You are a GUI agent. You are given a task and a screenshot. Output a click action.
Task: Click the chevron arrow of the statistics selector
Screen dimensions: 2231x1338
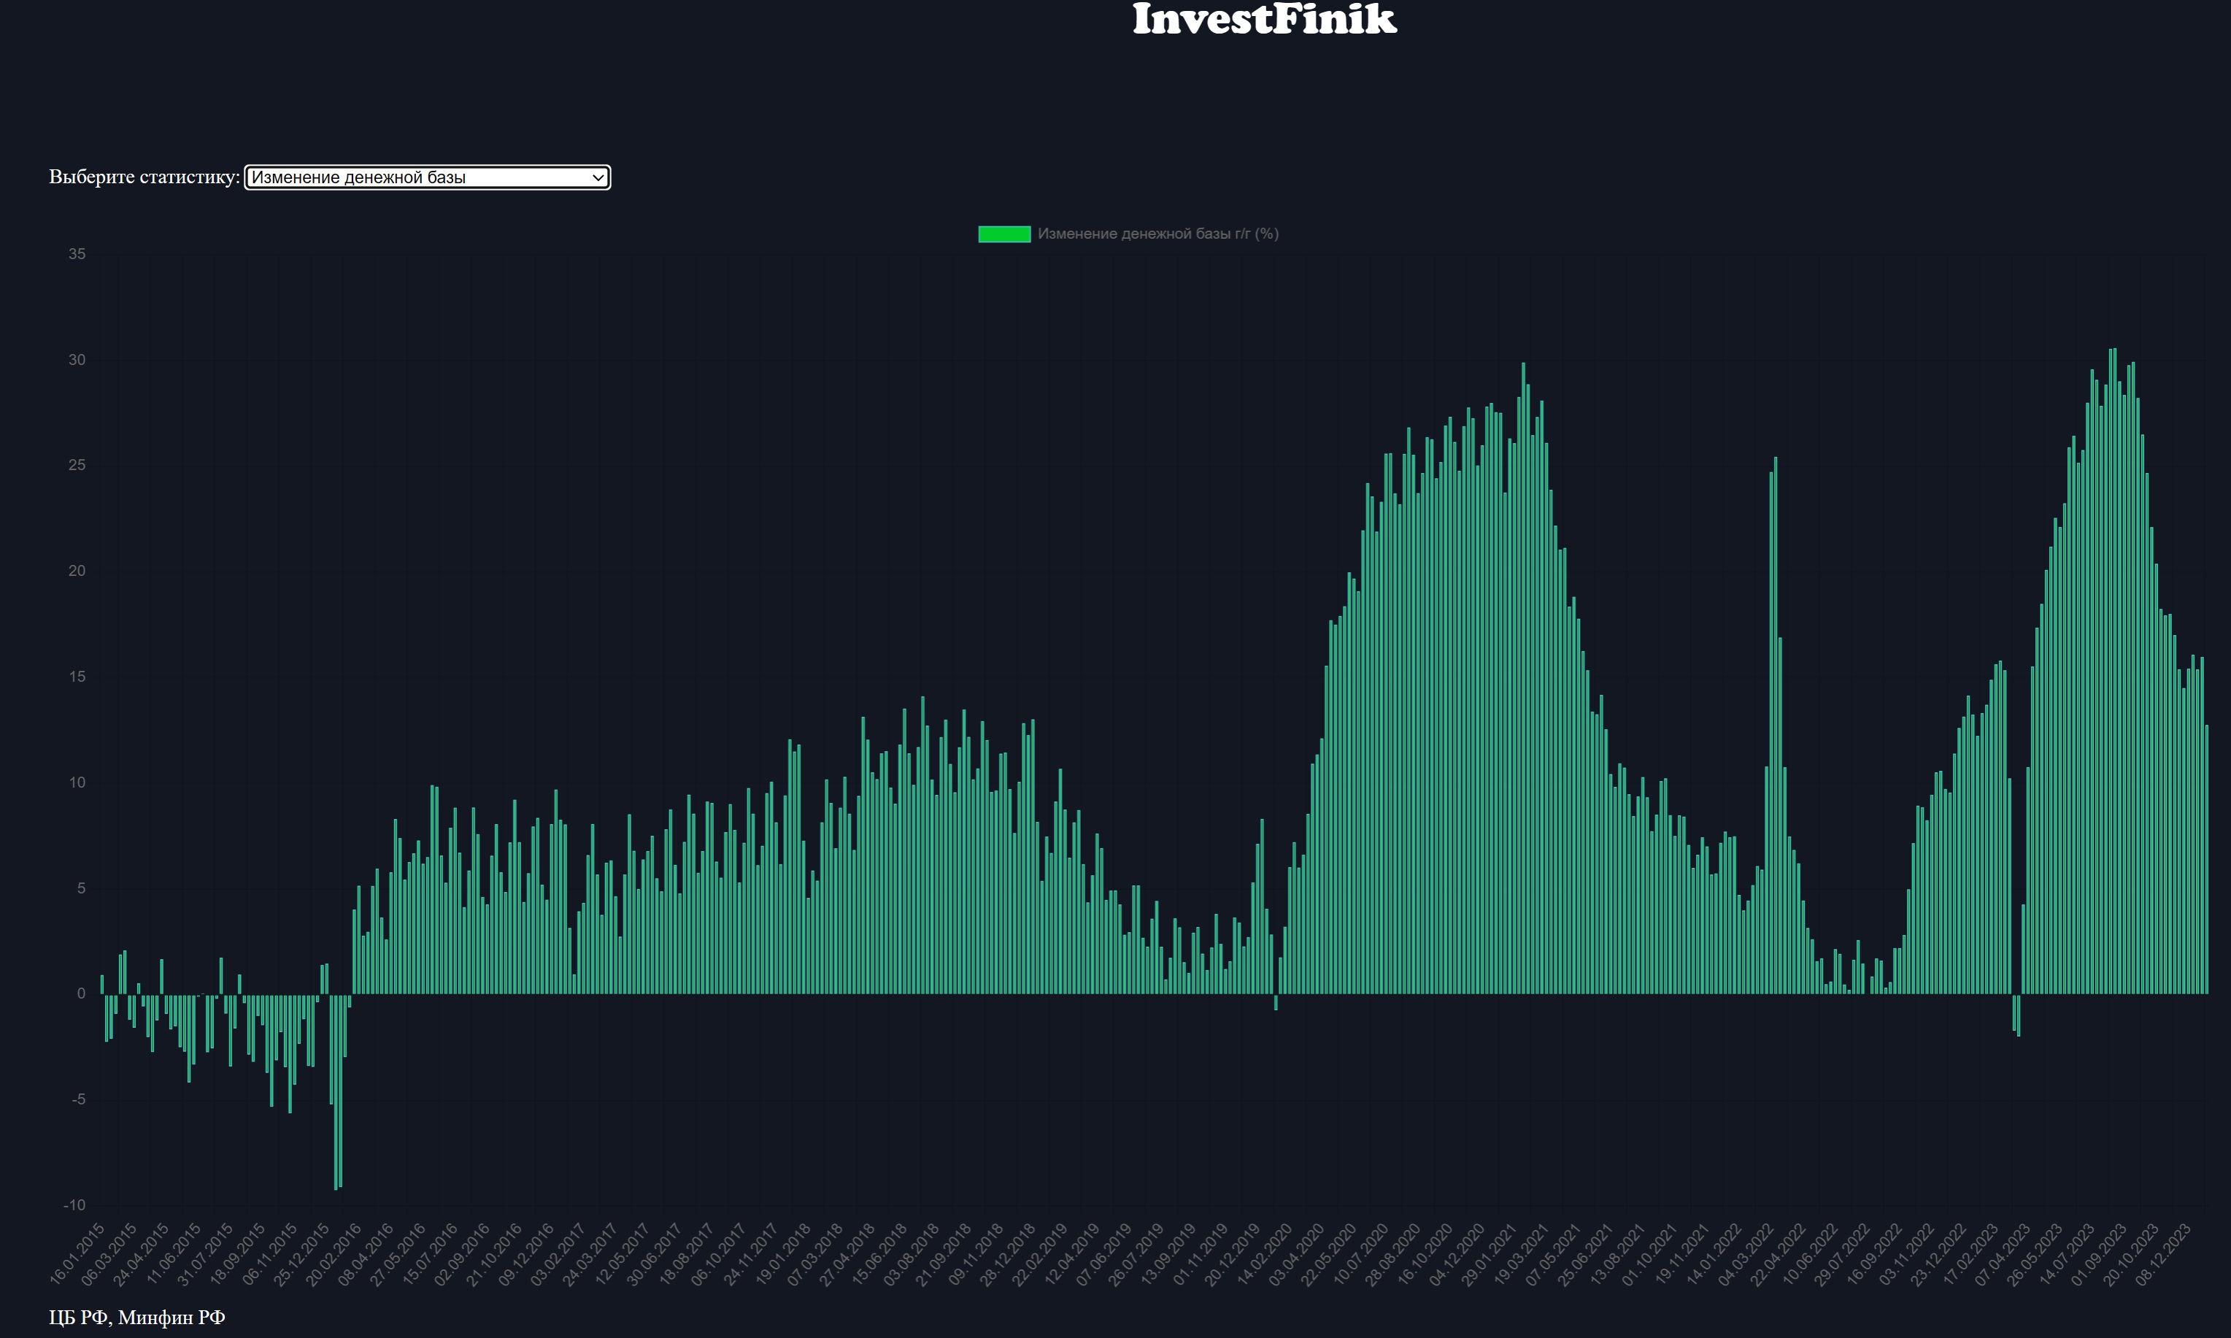[x=598, y=177]
